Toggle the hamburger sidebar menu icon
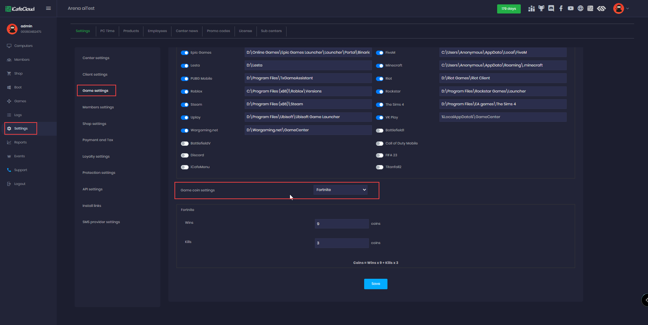Image resolution: width=648 pixels, height=325 pixels. [49, 8]
